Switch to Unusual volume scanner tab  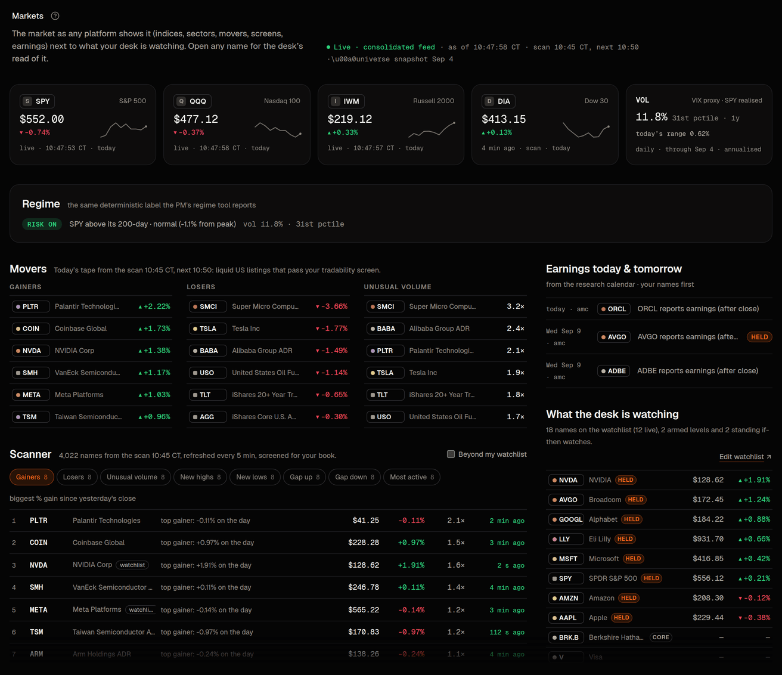(x=136, y=477)
